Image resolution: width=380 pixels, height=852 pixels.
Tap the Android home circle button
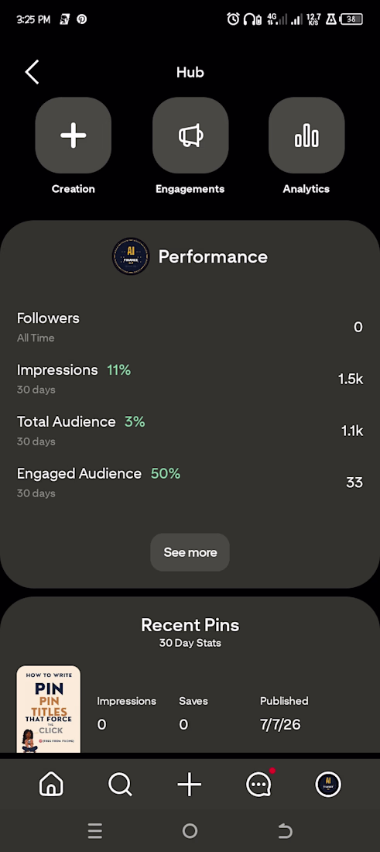point(190,831)
